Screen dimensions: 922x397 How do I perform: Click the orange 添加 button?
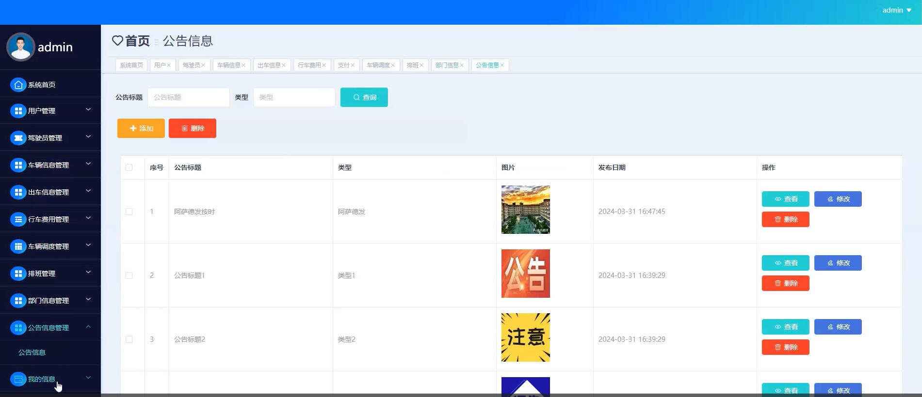point(141,128)
